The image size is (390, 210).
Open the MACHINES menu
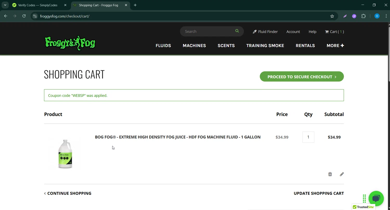pyautogui.click(x=194, y=45)
